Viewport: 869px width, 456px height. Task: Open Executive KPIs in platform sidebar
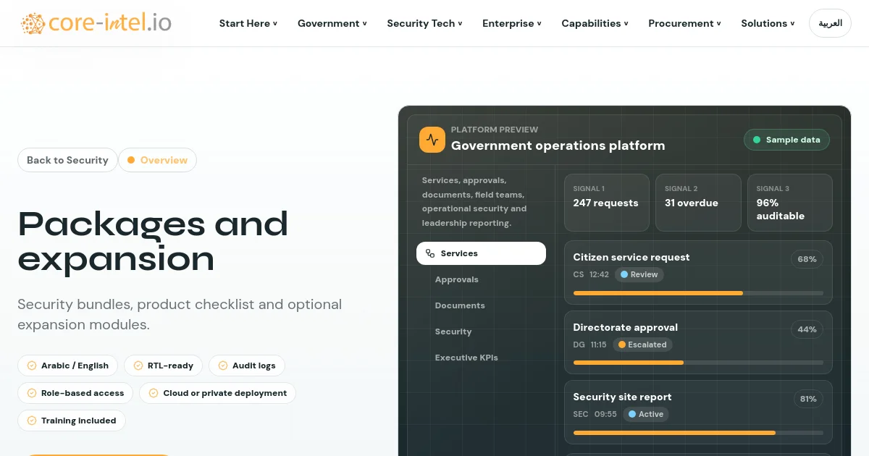[481, 358]
